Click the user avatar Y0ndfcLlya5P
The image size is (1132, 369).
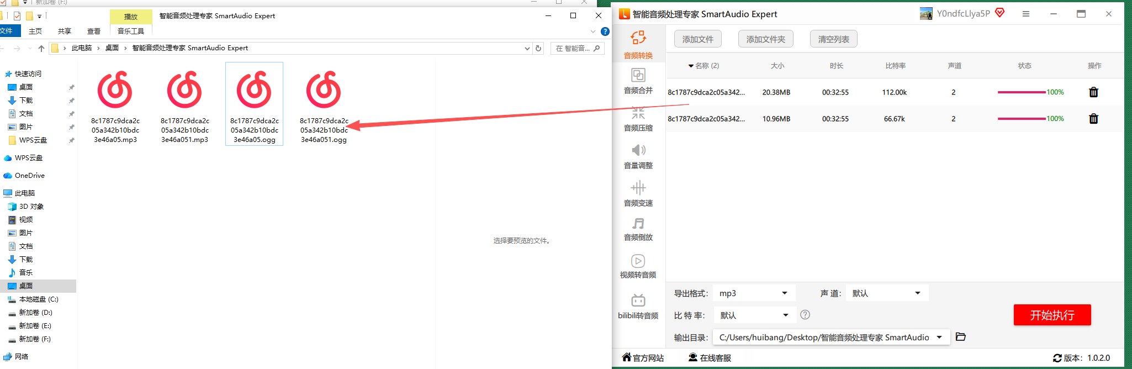926,14
